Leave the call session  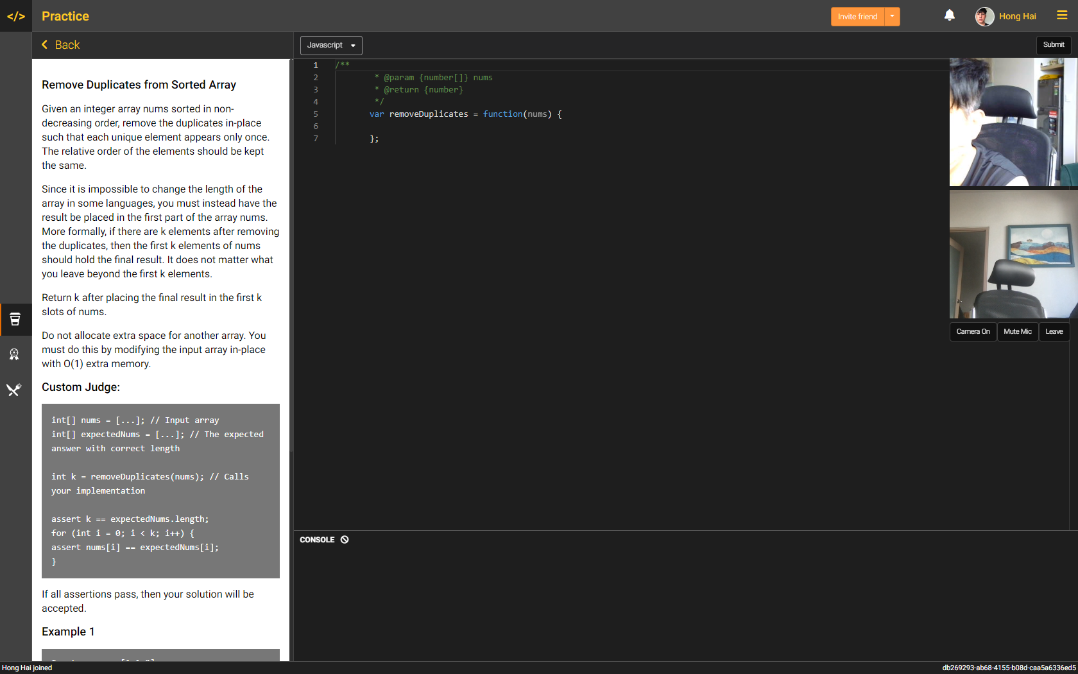point(1054,331)
